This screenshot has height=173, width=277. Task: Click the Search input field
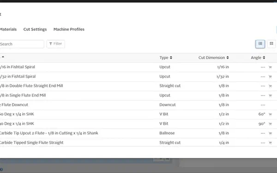22,44
